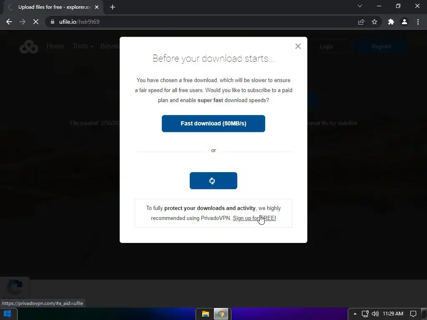The height and width of the screenshot is (320, 427).
Task: Open a new tab with the plus button
Action: (x=113, y=7)
